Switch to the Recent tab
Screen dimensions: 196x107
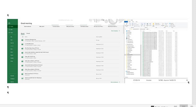pyautogui.click(x=23, y=33)
